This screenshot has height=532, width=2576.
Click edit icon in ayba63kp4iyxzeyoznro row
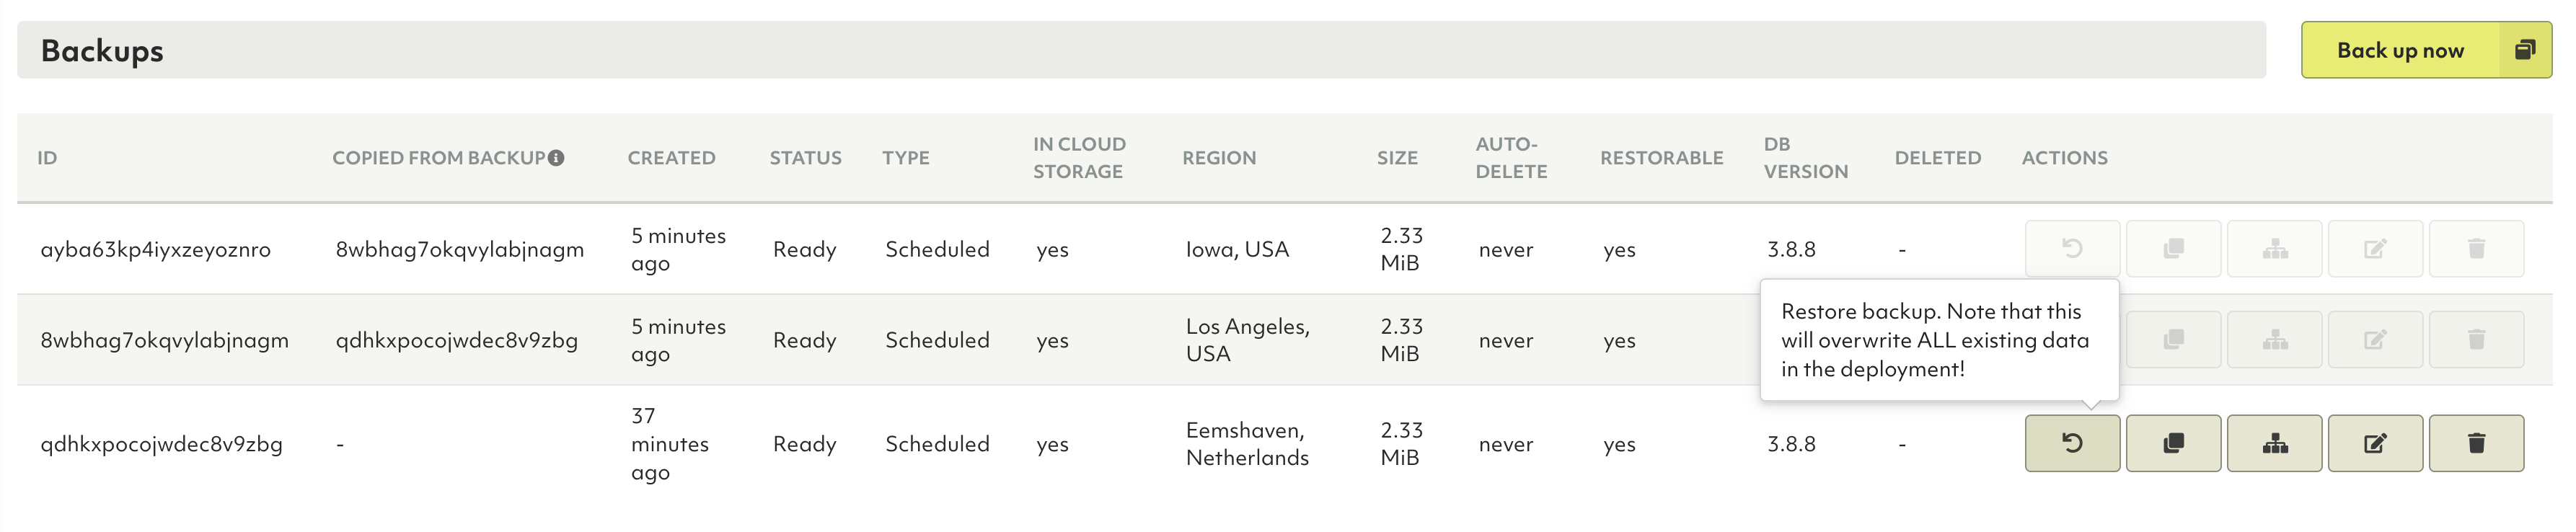(2375, 248)
